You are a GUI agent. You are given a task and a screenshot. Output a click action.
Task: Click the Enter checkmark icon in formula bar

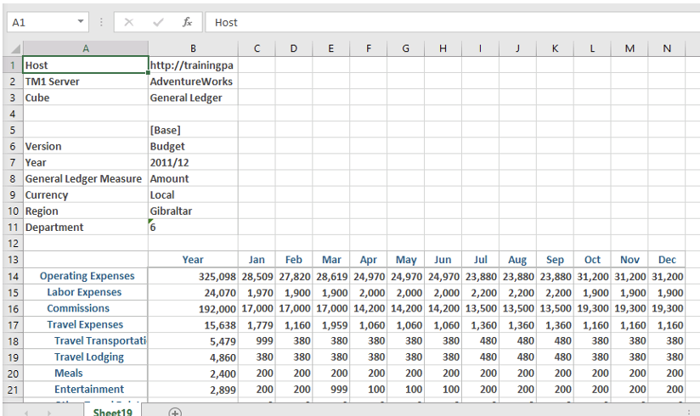click(x=158, y=22)
